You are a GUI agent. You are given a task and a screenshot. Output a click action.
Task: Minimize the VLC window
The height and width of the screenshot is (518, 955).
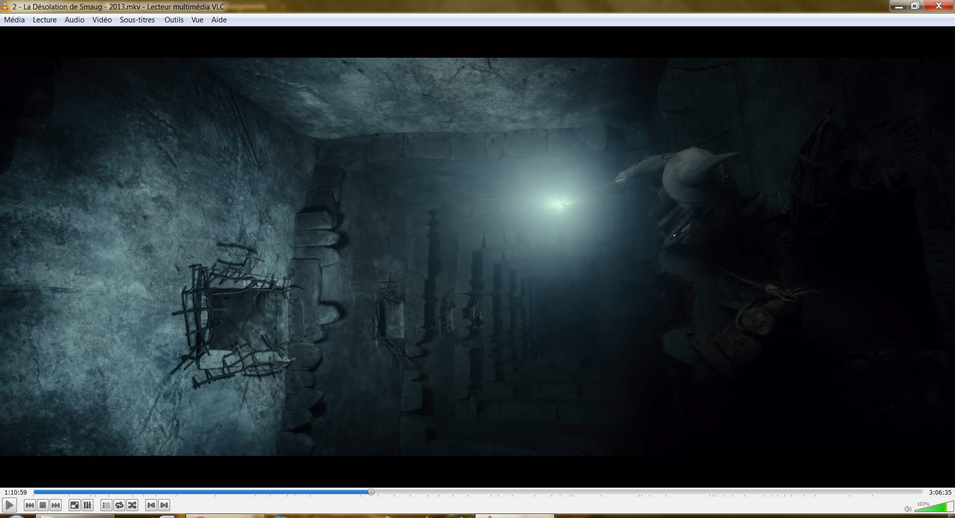(898, 5)
